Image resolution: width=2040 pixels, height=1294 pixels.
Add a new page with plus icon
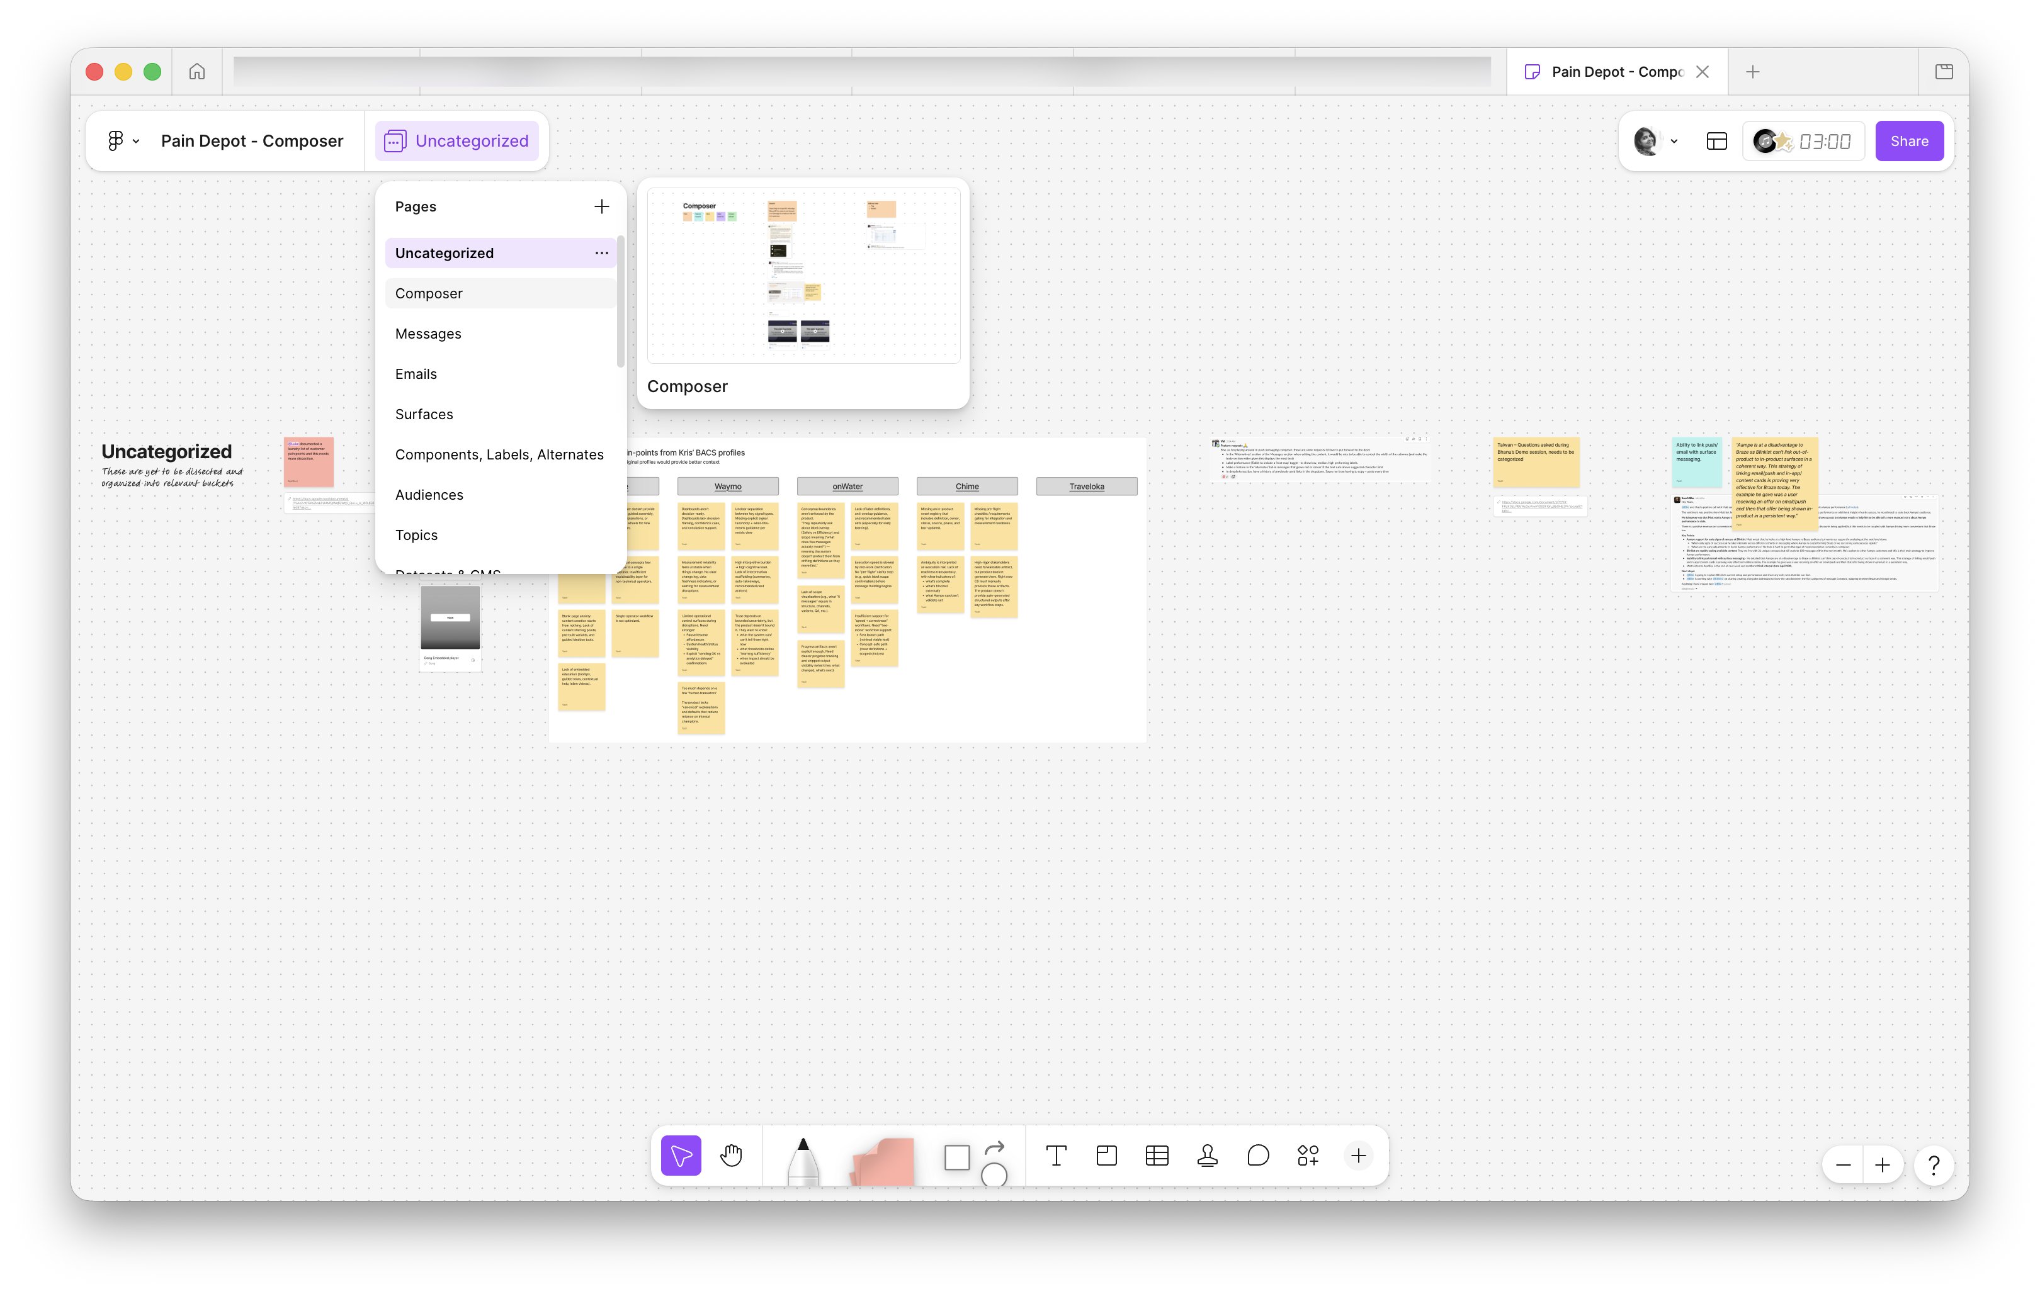601,206
